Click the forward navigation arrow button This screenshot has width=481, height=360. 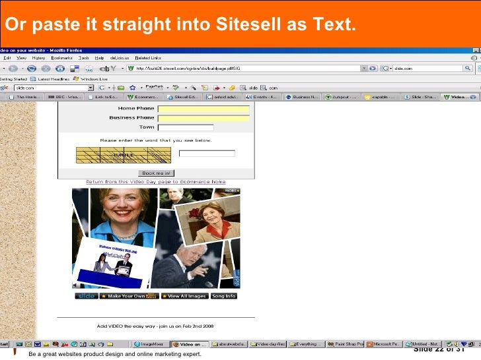coord(13,69)
